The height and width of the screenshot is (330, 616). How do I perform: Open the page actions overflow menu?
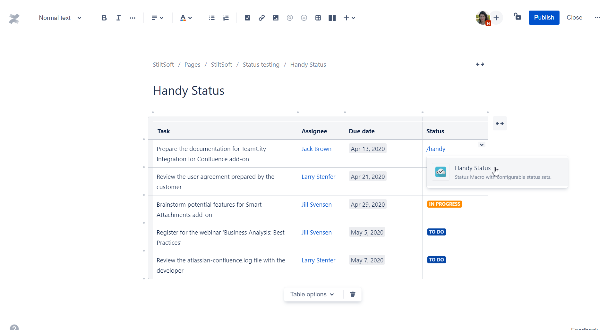pos(597,18)
